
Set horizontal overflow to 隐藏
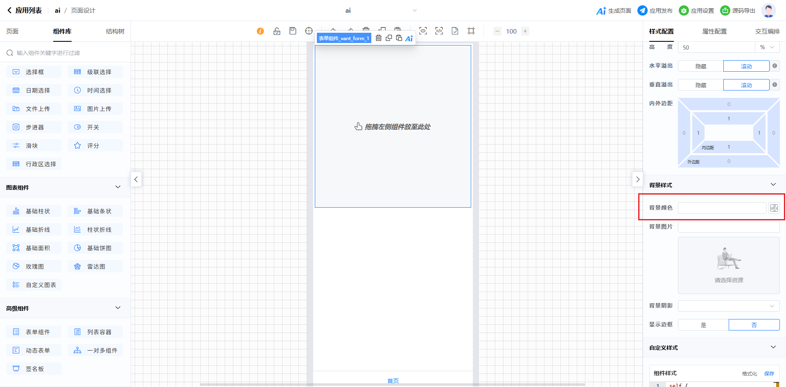(x=700, y=66)
